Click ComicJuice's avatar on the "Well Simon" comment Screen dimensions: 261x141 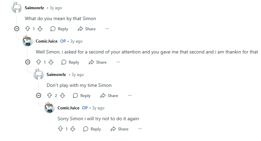click(28, 42)
